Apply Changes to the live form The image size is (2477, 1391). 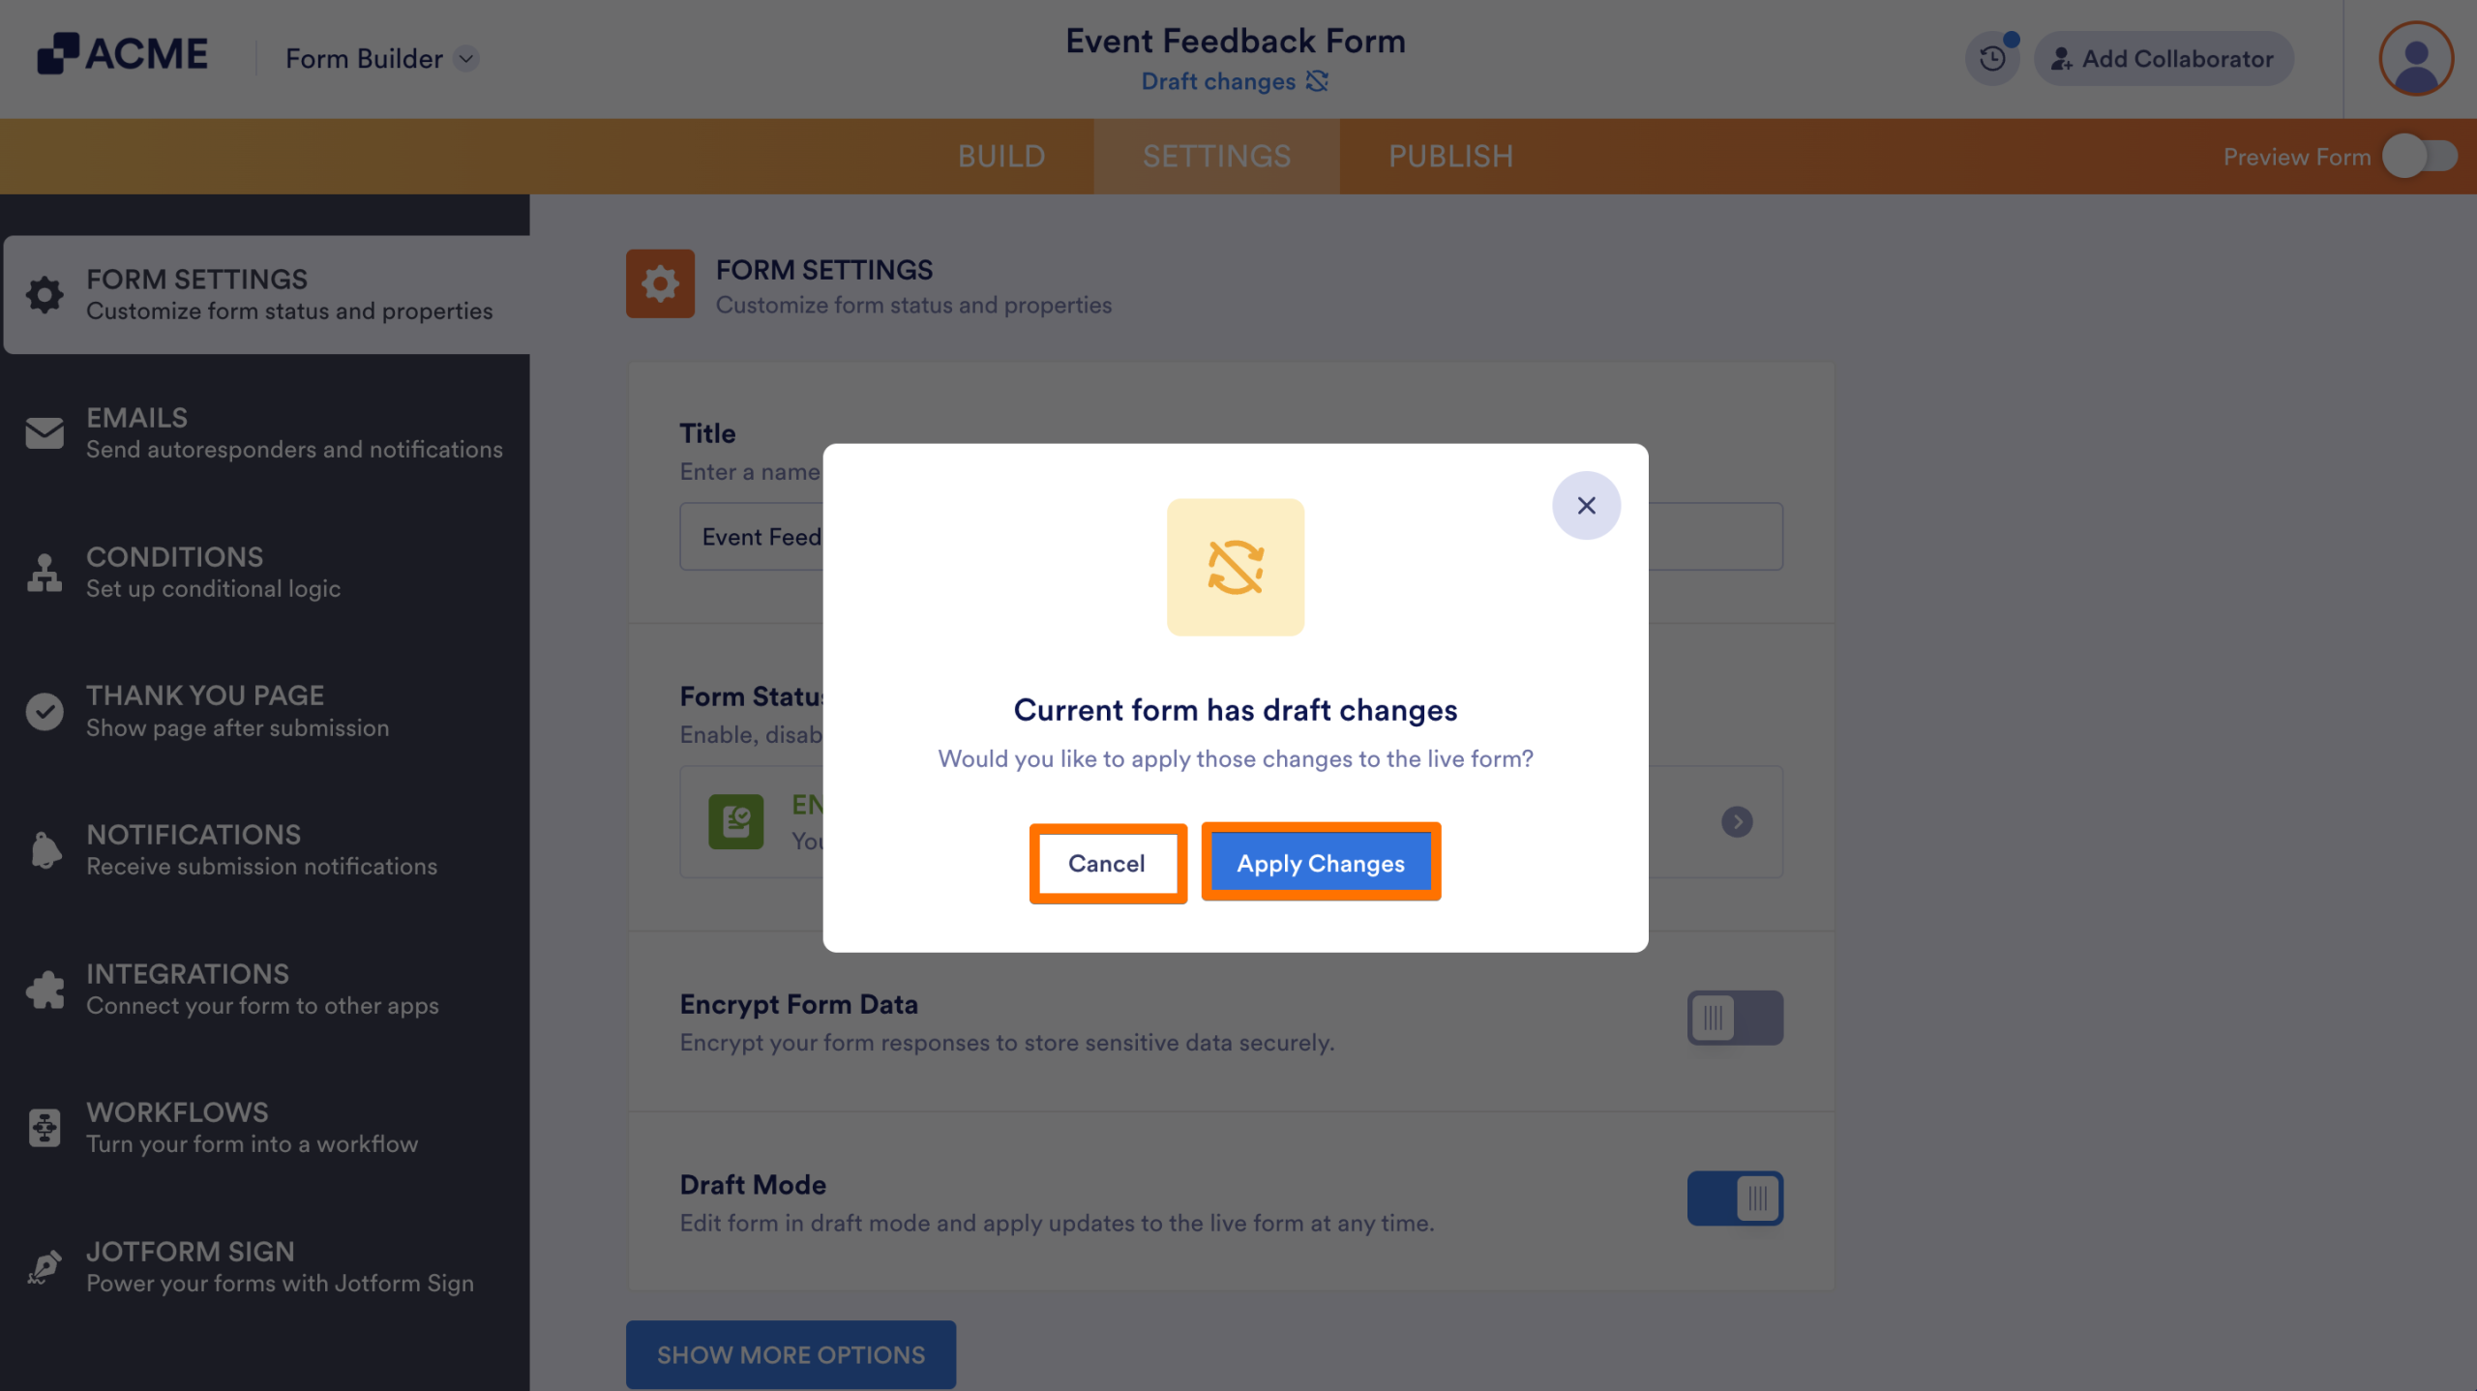coord(1320,863)
